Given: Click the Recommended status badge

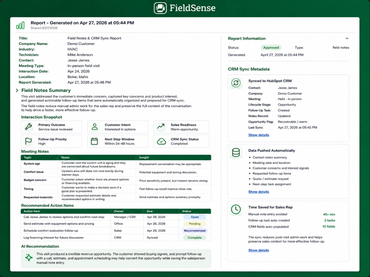Looking at the screenshot, I should pos(195,231).
